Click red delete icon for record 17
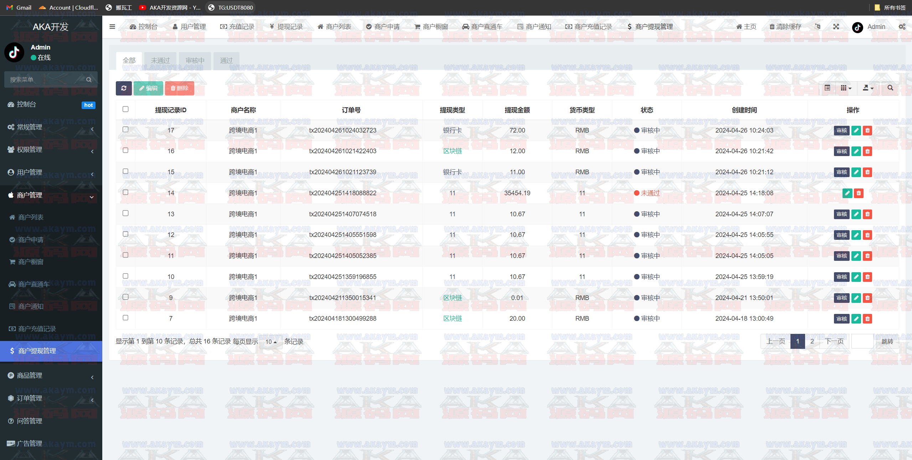The width and height of the screenshot is (912, 460). 867,130
